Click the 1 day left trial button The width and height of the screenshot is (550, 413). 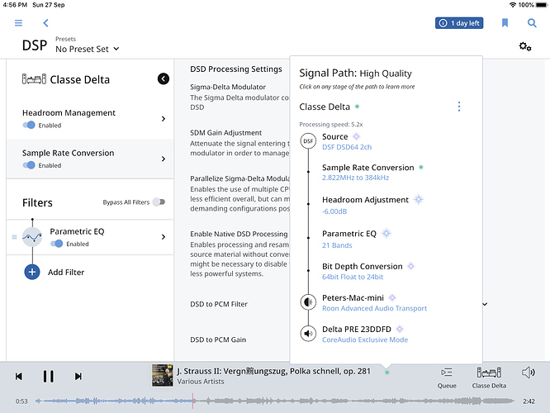click(459, 23)
